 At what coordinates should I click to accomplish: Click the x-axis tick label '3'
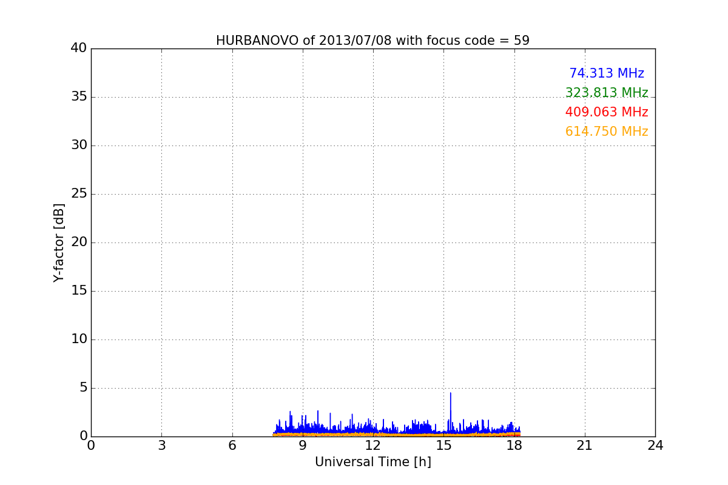161,446
